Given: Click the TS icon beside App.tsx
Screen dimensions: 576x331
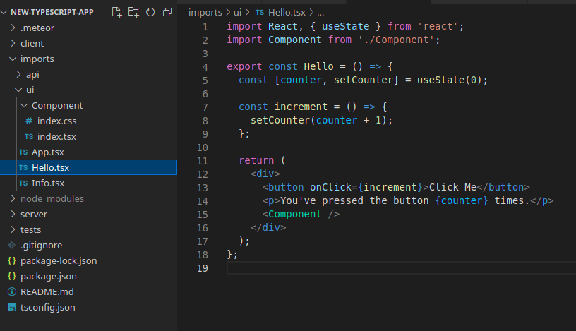Looking at the screenshot, I should point(23,152).
